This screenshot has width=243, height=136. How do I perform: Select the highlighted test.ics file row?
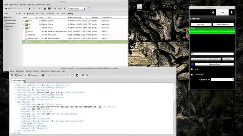(x=75, y=42)
